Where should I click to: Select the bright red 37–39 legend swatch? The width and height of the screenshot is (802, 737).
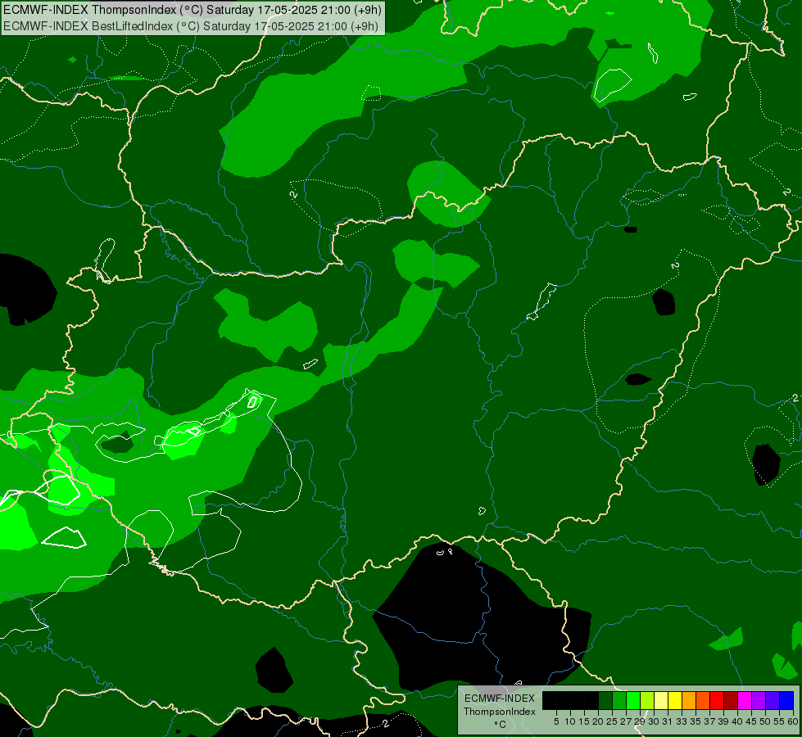[x=717, y=701]
